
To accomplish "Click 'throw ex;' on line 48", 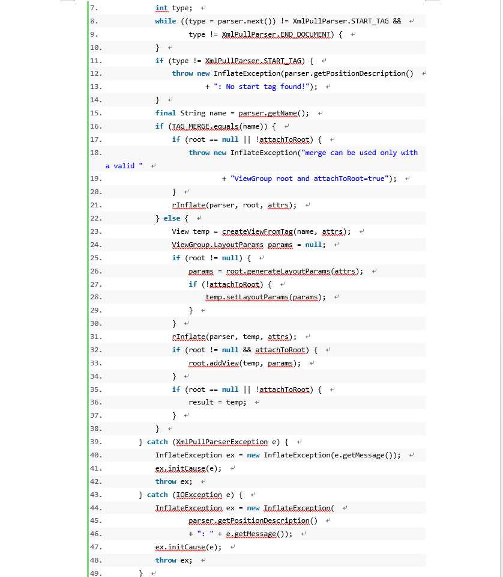I will 173,560.
